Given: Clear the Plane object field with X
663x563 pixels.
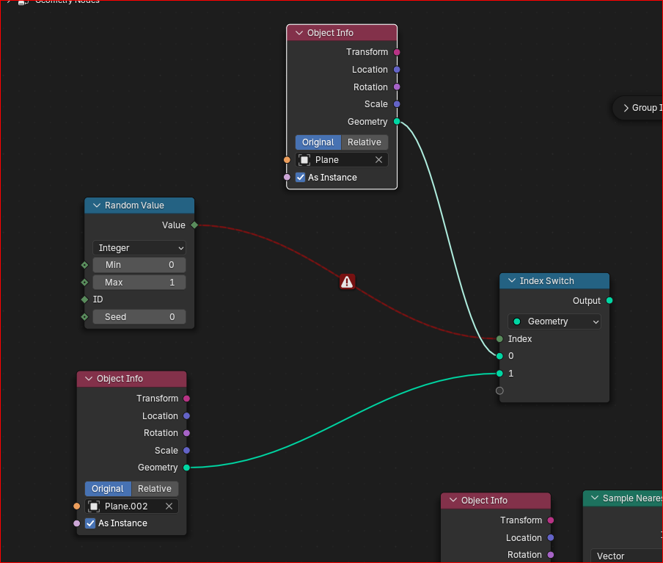Looking at the screenshot, I should coord(379,159).
